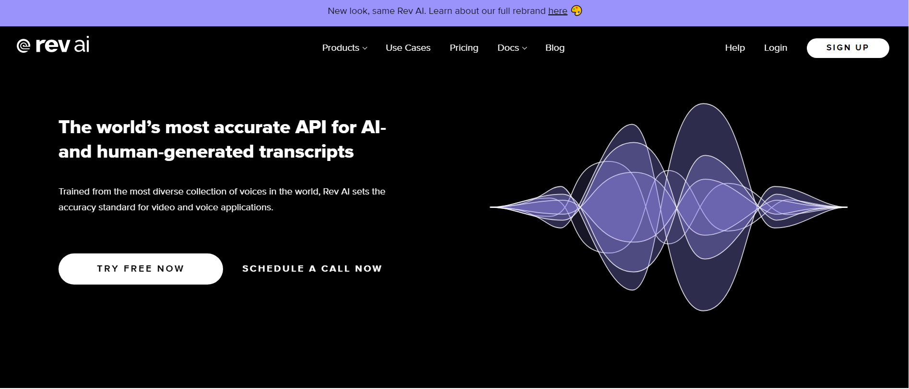The width and height of the screenshot is (909, 389).
Task: Click the Rev AI logo
Action: tap(53, 45)
